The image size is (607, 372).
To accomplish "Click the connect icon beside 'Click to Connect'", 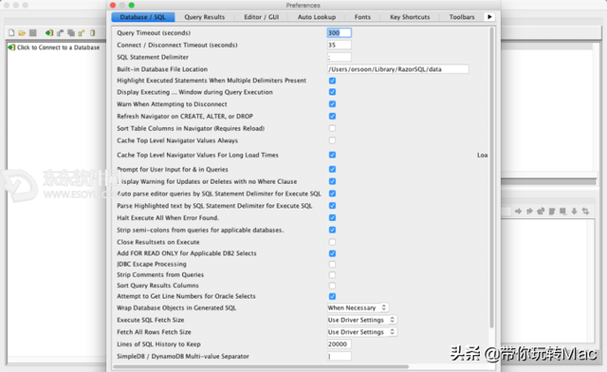I will [x=11, y=47].
